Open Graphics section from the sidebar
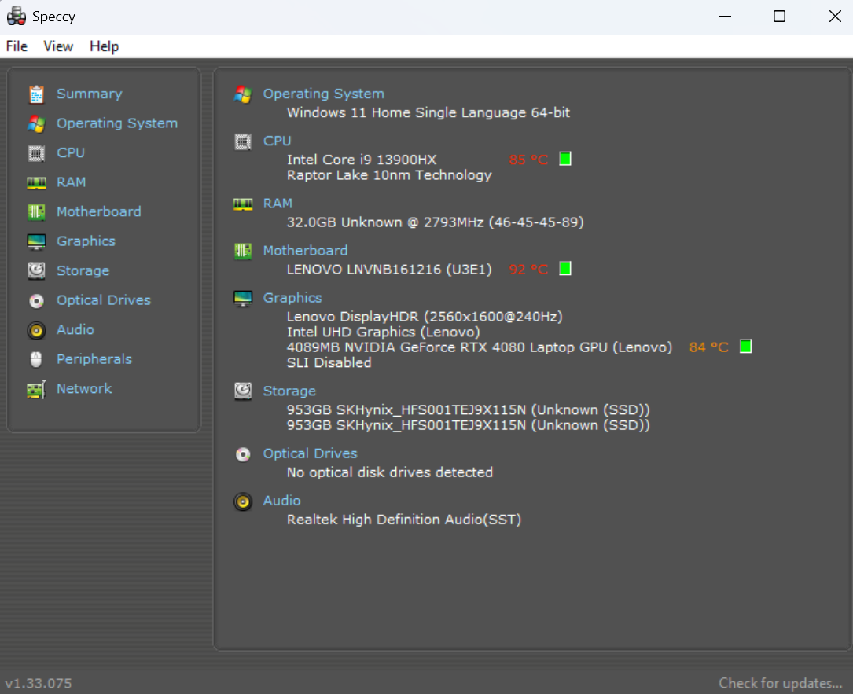The height and width of the screenshot is (694, 853). click(86, 241)
